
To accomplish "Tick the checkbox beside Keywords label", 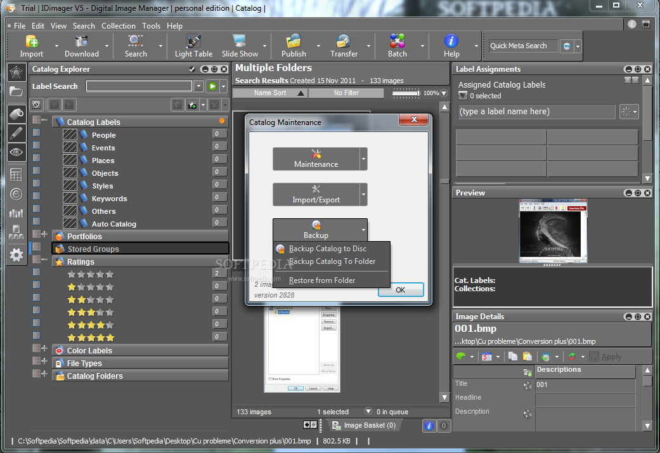I will pos(37,195).
